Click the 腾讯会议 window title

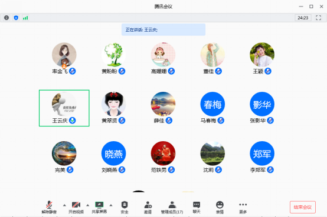[x=163, y=6]
